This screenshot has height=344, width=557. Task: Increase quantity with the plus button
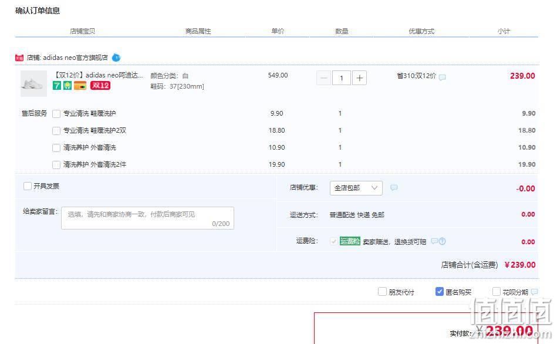coord(359,78)
